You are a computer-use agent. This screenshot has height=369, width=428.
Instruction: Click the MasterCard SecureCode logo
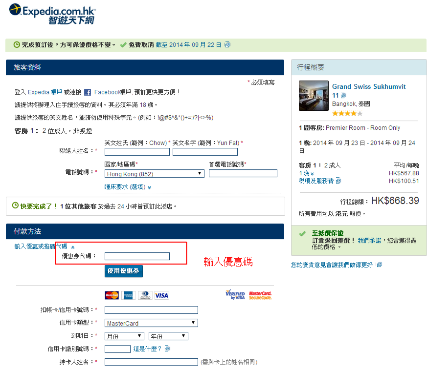point(260,295)
